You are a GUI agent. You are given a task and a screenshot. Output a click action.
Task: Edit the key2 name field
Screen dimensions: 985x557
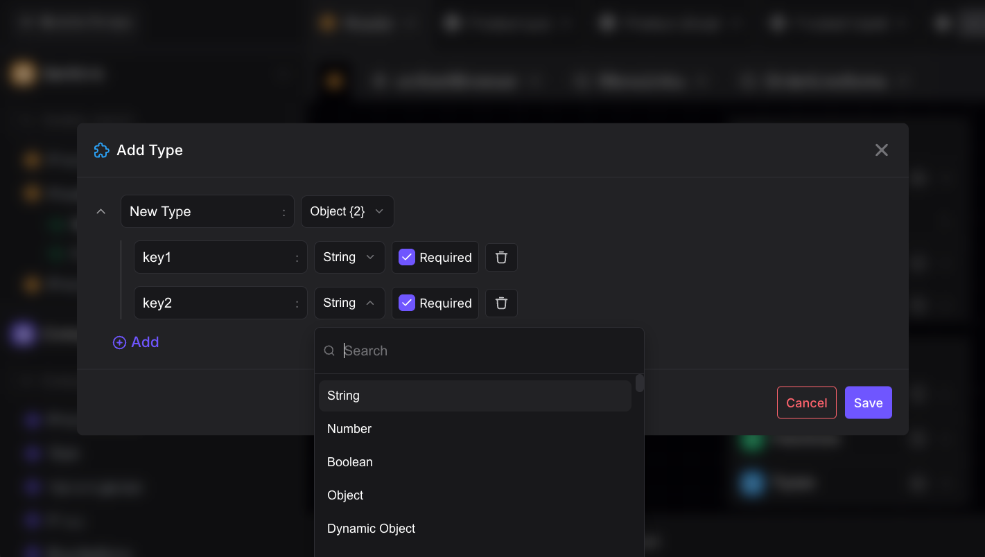click(x=220, y=303)
